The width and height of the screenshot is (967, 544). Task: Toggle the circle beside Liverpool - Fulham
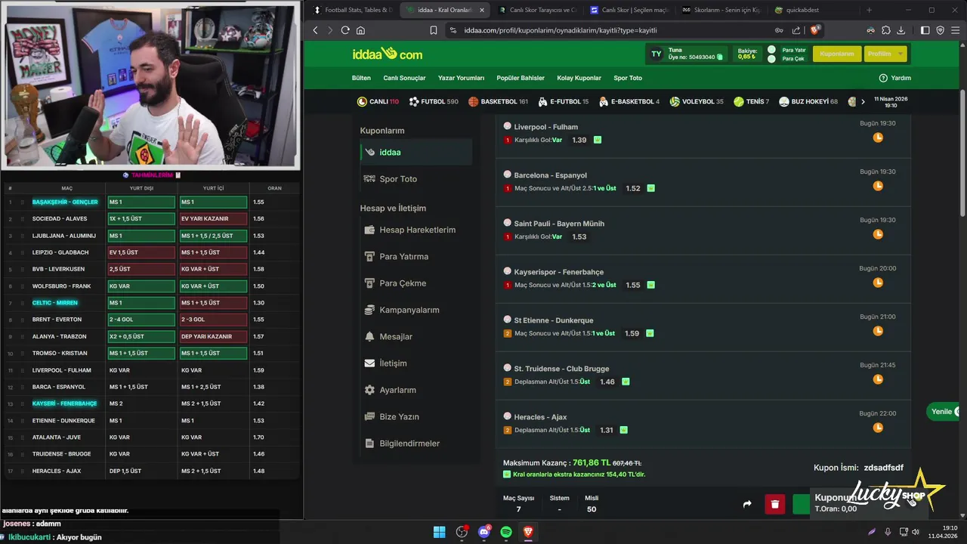coord(508,126)
